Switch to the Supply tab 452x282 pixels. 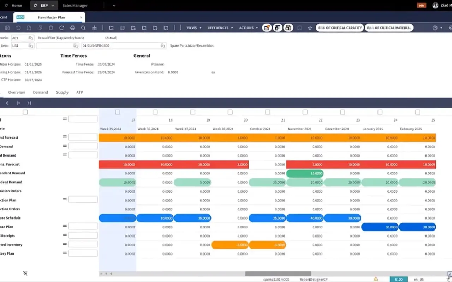pyautogui.click(x=62, y=92)
